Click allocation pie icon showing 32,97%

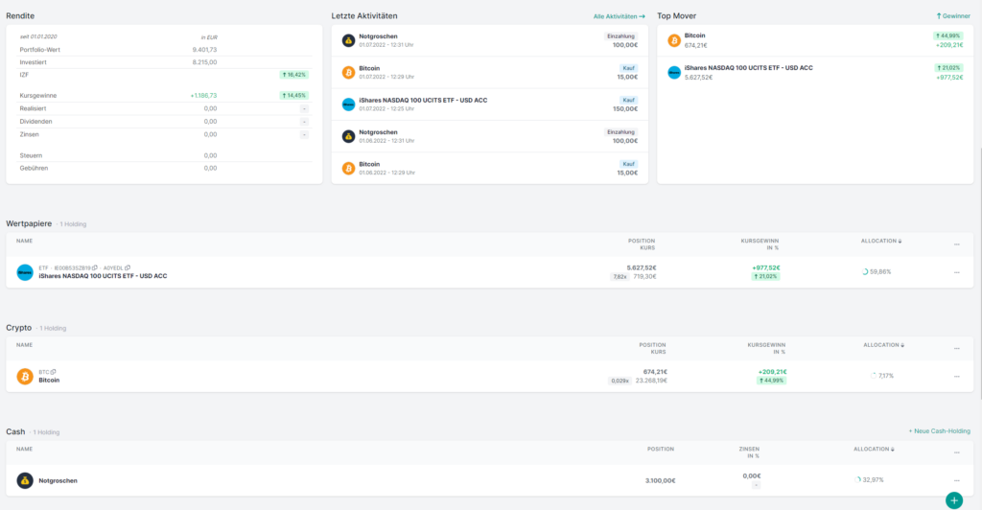857,480
